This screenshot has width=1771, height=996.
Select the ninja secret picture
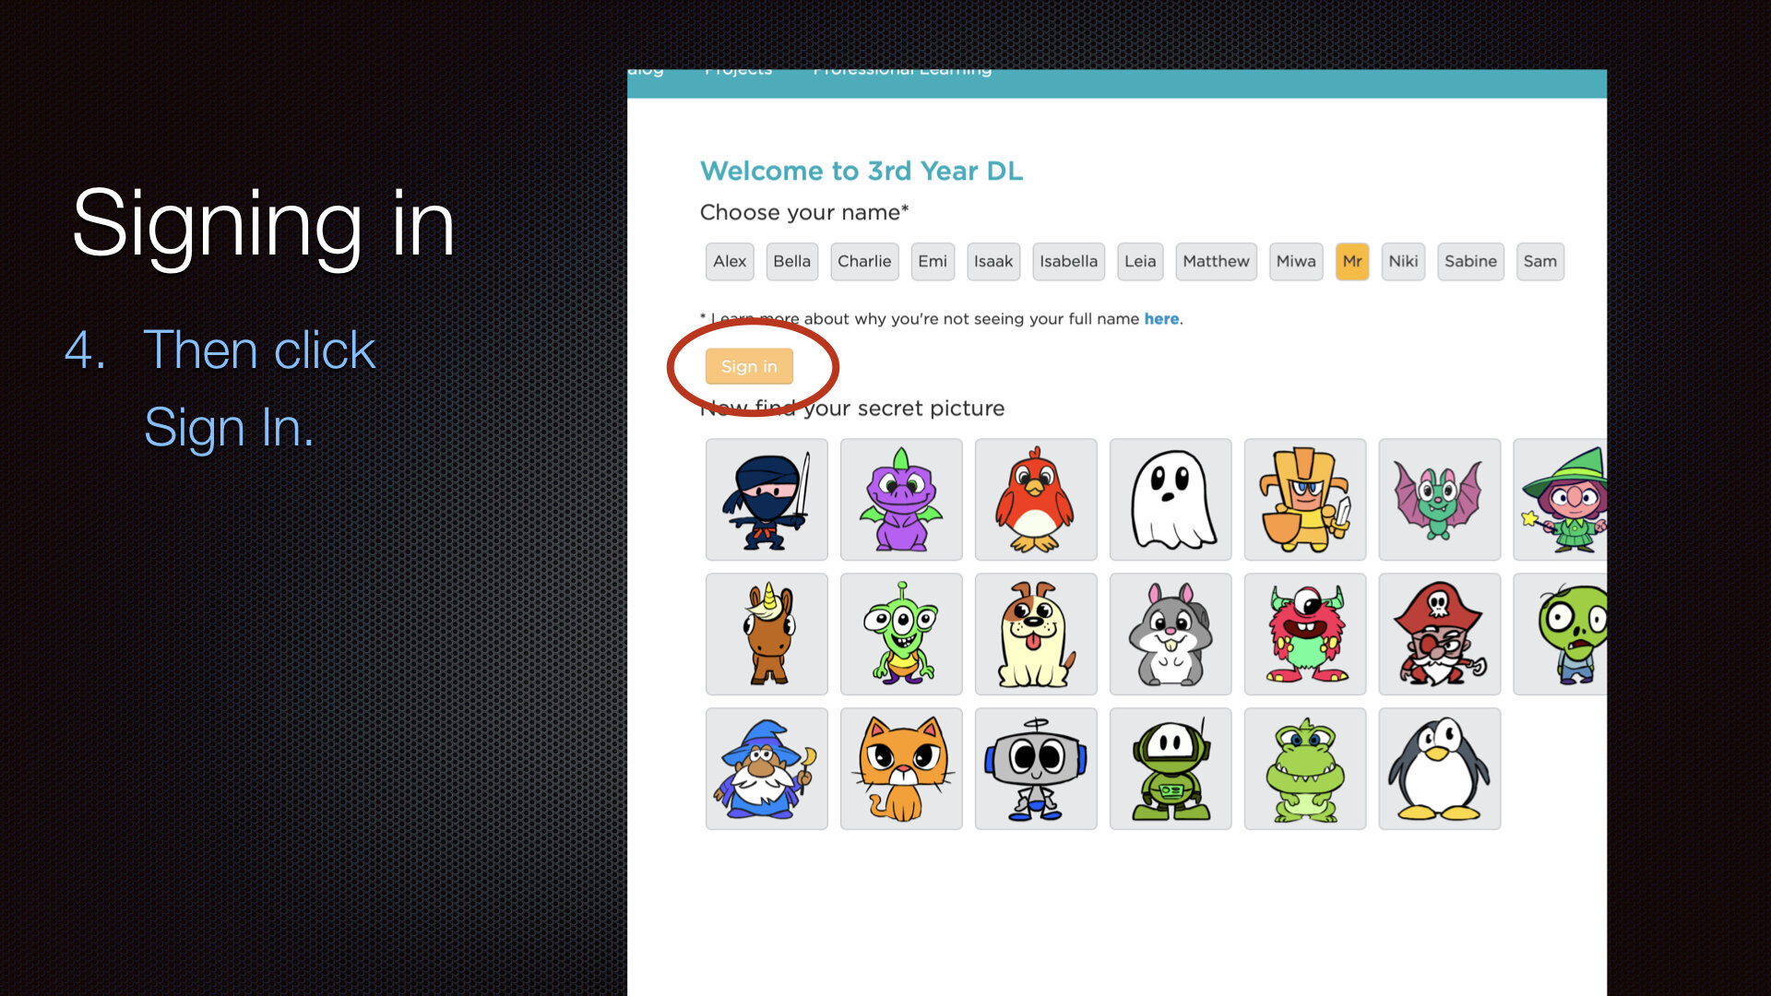coord(767,500)
